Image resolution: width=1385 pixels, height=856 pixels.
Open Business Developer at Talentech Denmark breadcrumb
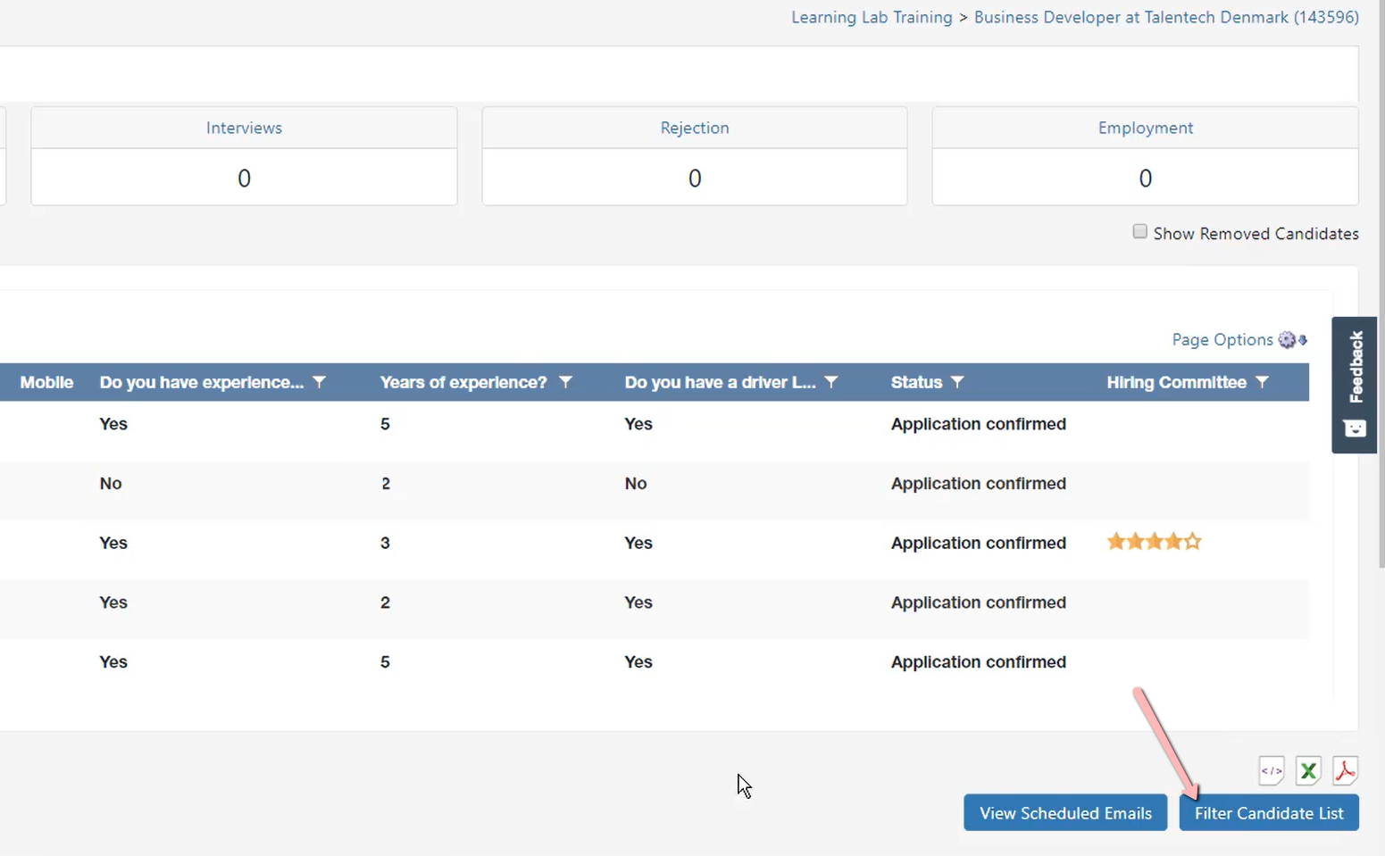tap(1166, 18)
